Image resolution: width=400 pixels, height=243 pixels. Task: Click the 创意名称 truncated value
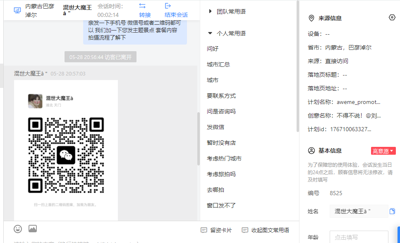359,116
